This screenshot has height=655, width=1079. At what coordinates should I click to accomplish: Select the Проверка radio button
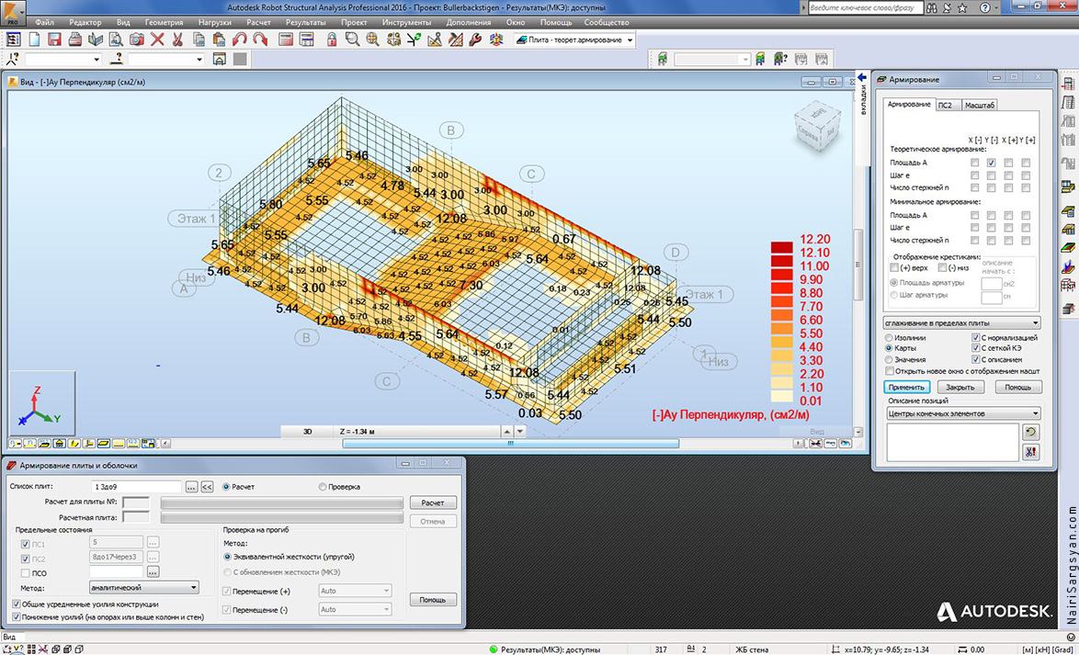click(322, 487)
